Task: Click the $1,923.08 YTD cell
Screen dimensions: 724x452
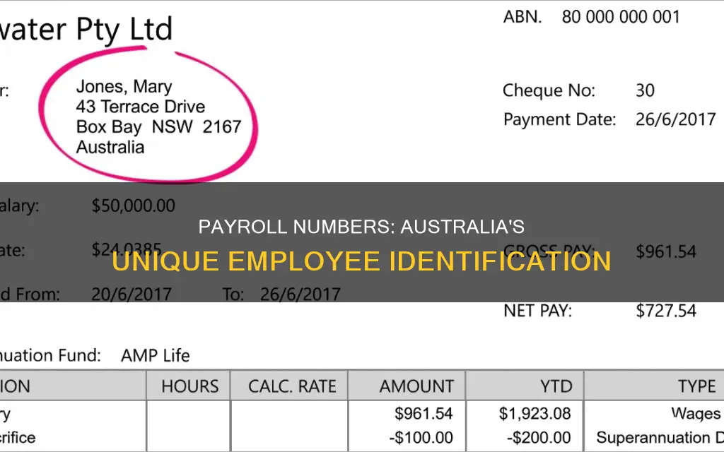Action: 535,414
